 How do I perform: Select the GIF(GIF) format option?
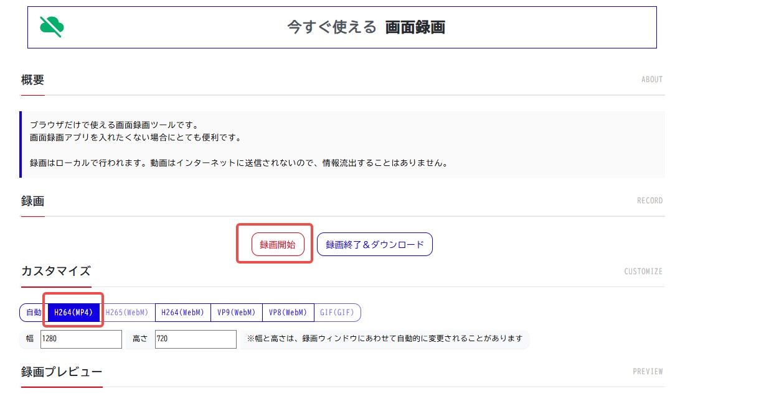337,312
